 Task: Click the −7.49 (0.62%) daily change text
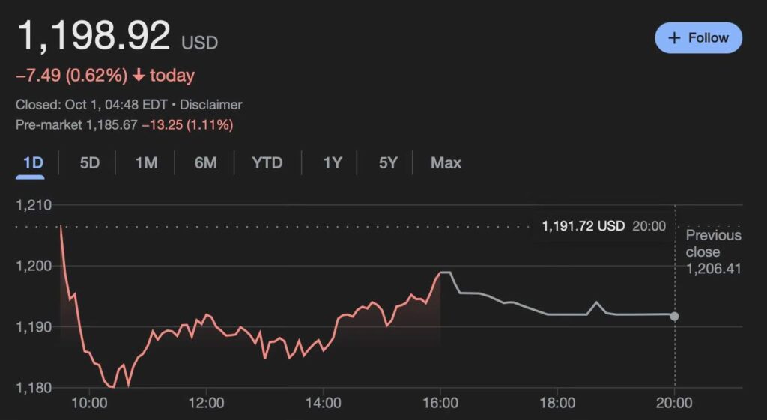(x=72, y=76)
